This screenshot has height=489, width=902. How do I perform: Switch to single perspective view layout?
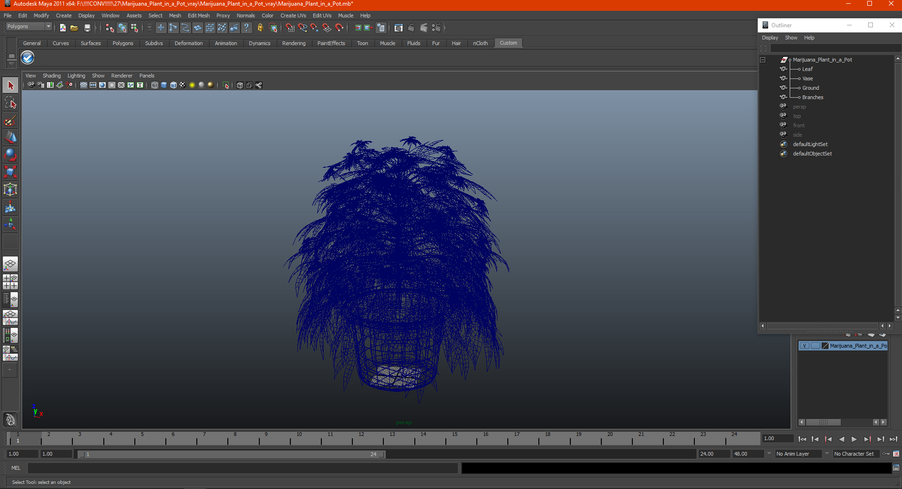10,264
